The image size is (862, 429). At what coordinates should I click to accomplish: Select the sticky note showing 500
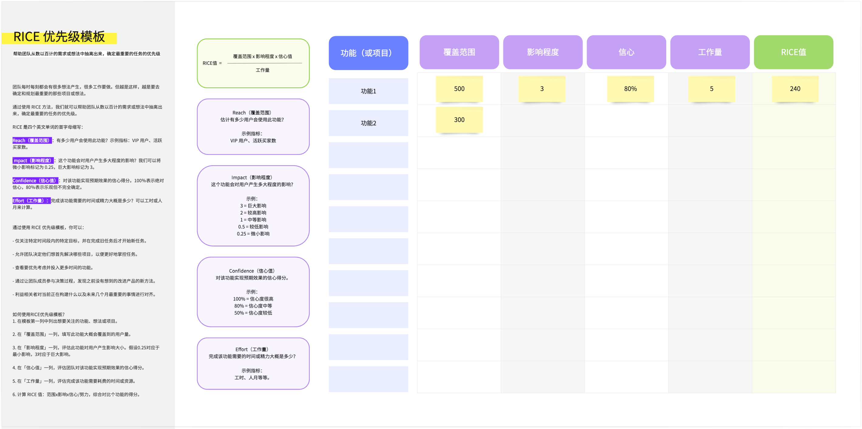(x=459, y=89)
